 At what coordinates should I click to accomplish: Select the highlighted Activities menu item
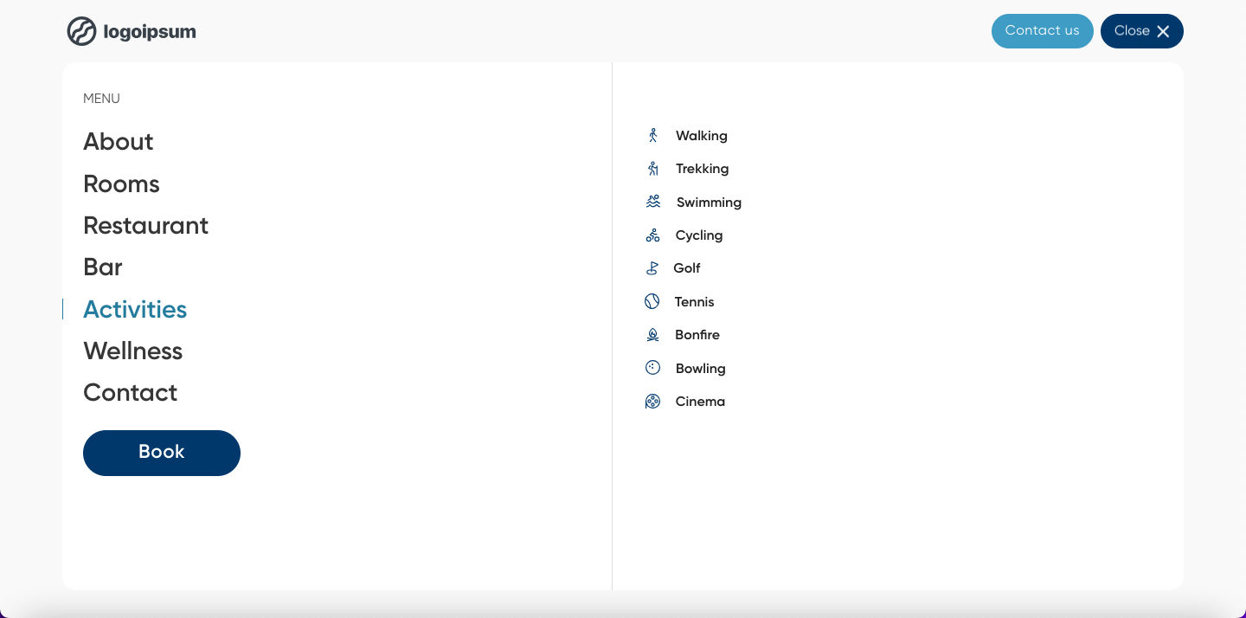[x=135, y=309]
